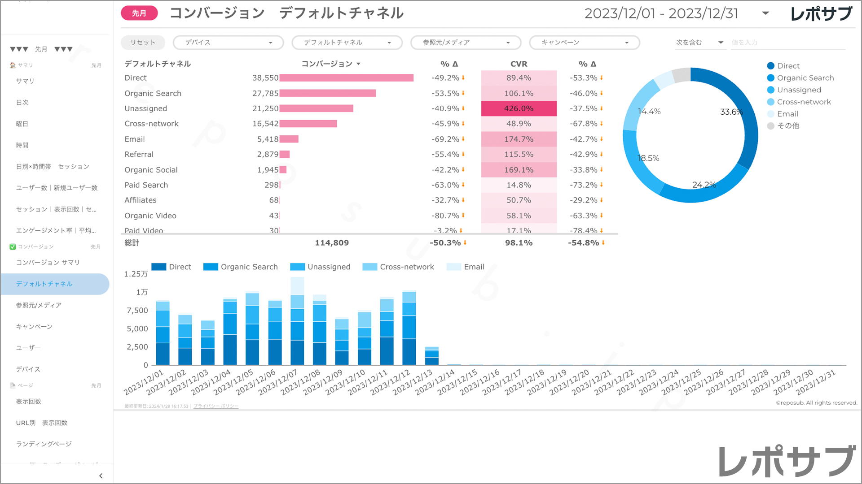This screenshot has width=862, height=484.
Task: Toggle Unassigned series in bar chart legend
Action: [328, 267]
